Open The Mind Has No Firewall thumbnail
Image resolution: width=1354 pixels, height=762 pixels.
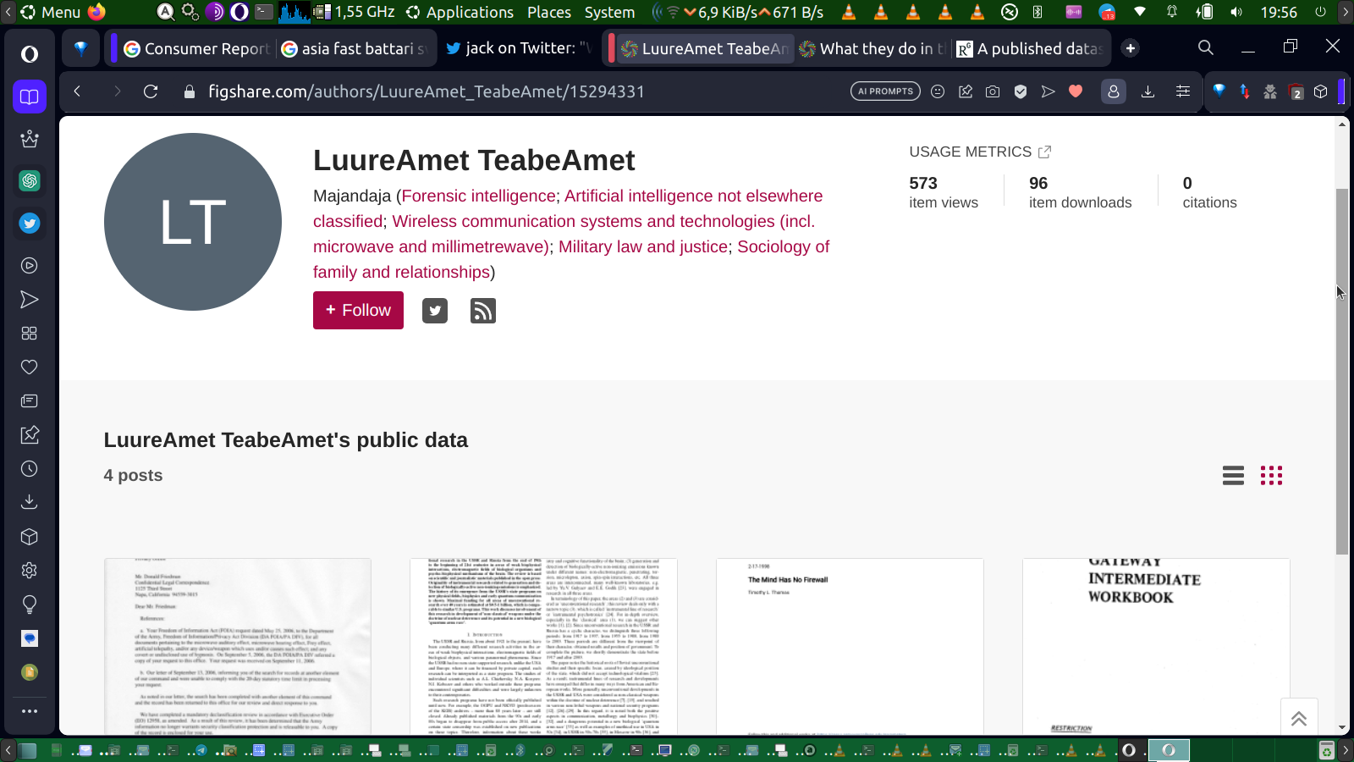click(850, 647)
